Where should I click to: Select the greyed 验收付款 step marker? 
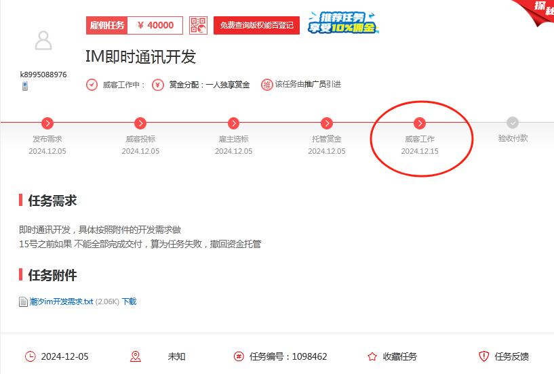(513, 123)
